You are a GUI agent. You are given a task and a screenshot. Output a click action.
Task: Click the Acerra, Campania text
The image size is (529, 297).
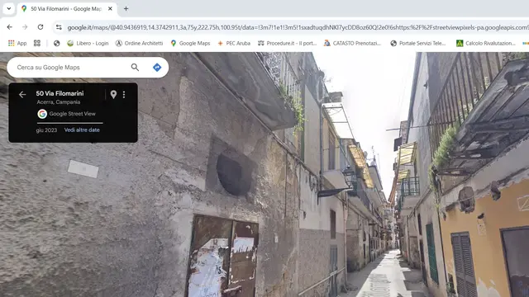click(x=59, y=102)
